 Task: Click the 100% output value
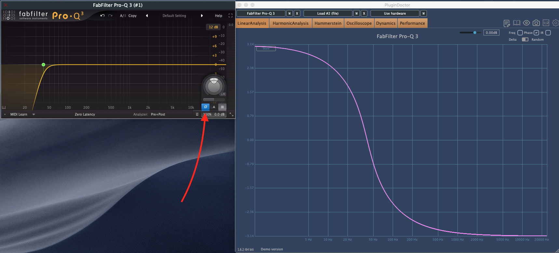(x=207, y=114)
